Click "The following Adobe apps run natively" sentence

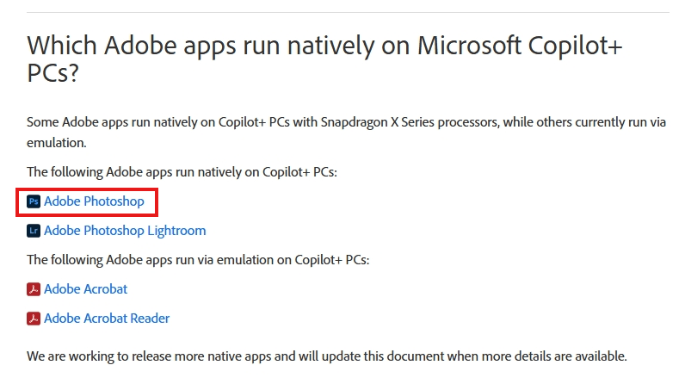pos(182,172)
